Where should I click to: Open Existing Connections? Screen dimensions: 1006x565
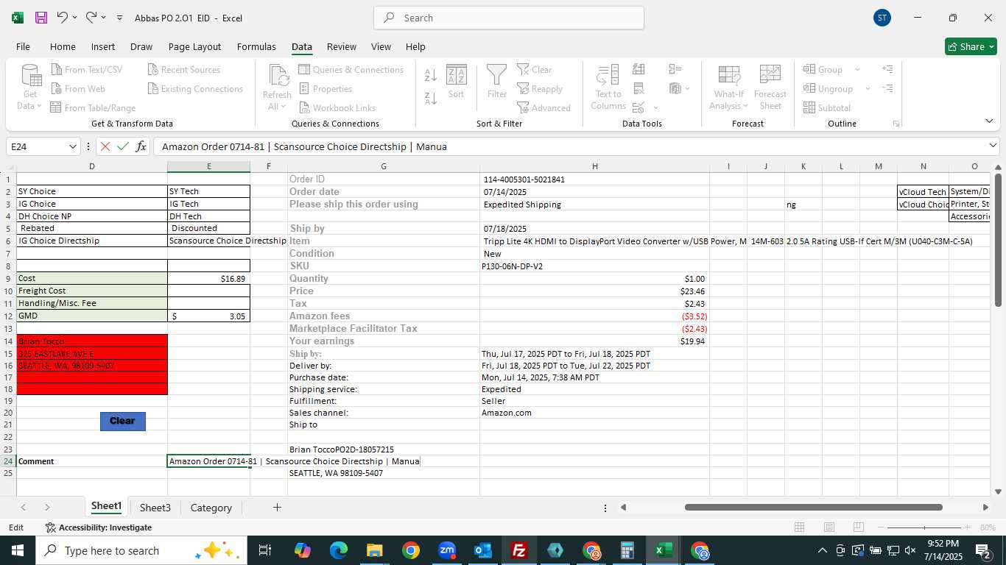[195, 89]
